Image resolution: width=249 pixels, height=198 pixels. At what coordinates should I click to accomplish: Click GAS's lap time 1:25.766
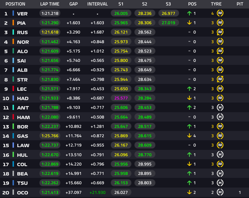50,136
